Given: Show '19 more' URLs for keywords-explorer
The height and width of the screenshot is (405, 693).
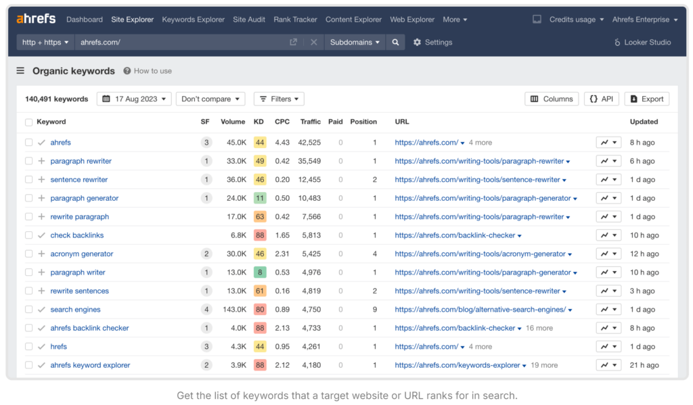Looking at the screenshot, I should 544,365.
